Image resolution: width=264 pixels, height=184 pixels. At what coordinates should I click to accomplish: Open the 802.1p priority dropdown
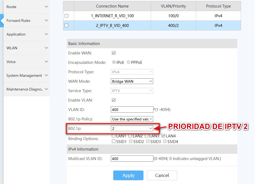132,129
